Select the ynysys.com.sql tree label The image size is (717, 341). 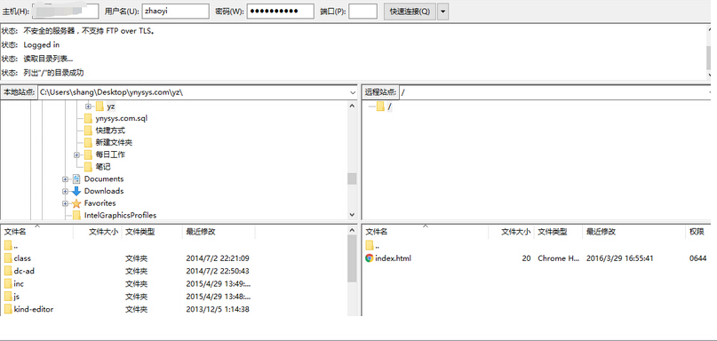[x=122, y=118]
